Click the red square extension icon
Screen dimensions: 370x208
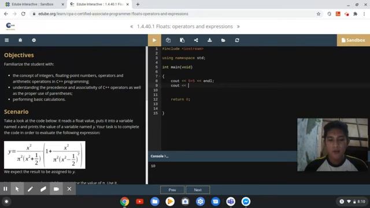click(x=338, y=14)
